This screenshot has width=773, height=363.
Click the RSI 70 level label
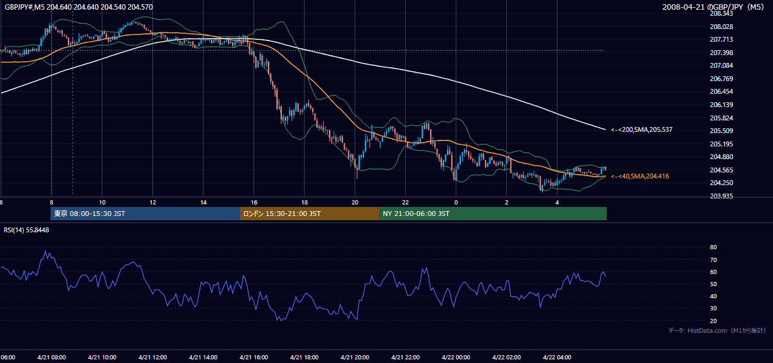713,260
